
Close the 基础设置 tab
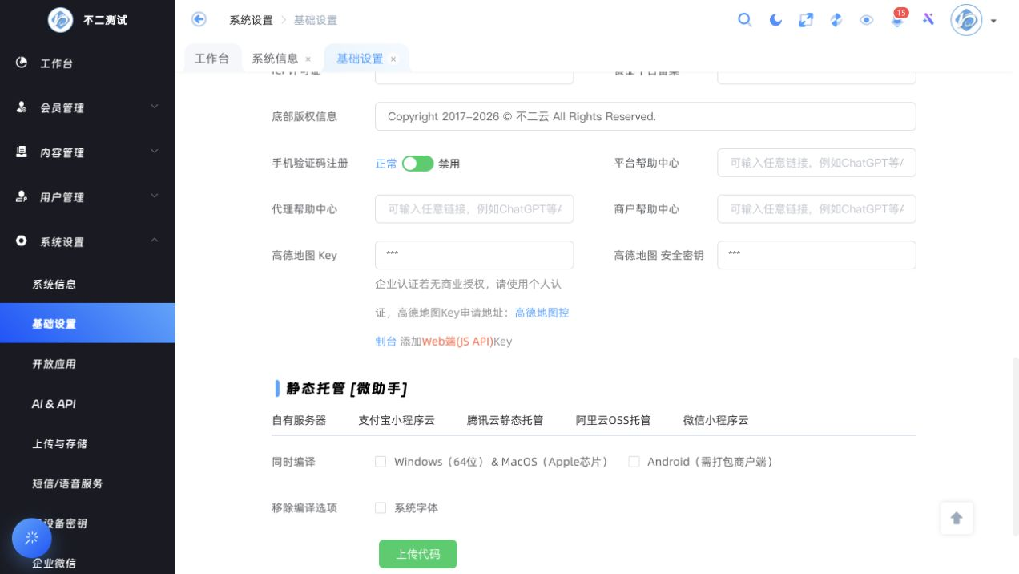(393, 59)
